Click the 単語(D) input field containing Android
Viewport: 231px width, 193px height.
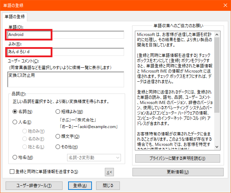coord(66,35)
